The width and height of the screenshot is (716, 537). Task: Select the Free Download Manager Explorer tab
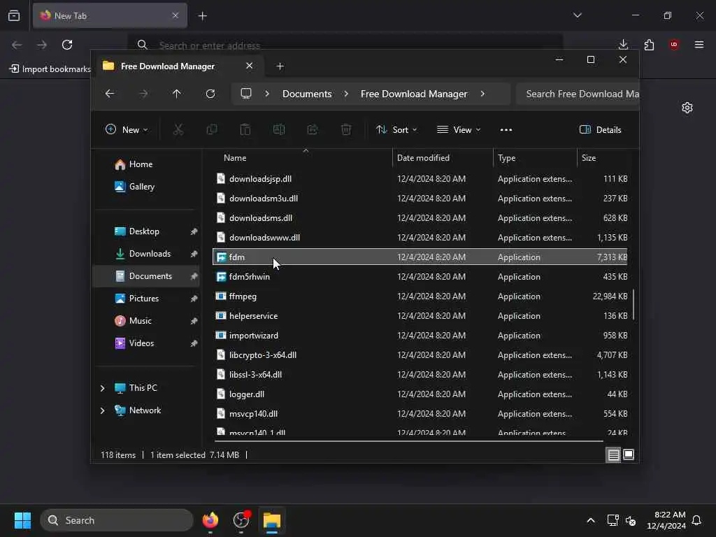pyautogui.click(x=178, y=66)
